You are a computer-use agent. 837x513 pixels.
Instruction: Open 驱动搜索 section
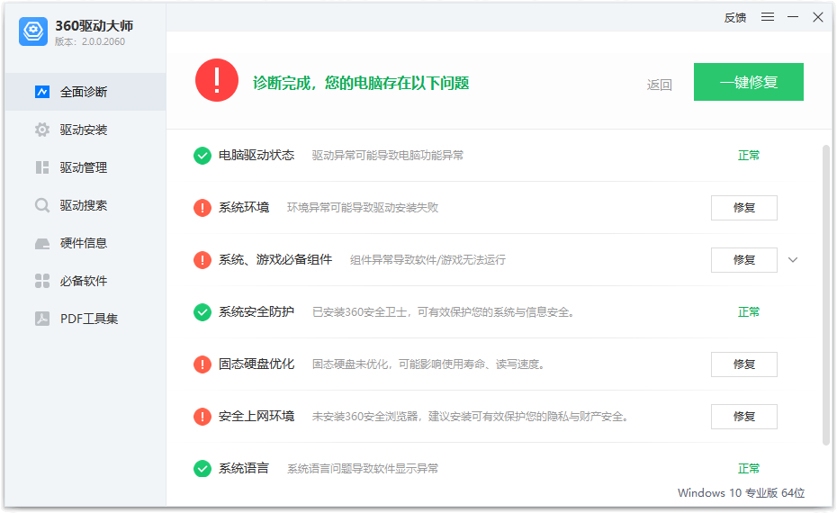[x=85, y=205]
